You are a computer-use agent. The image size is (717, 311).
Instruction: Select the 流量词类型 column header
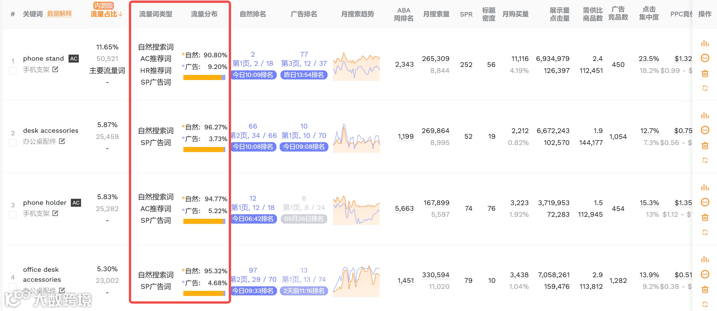pyautogui.click(x=156, y=14)
